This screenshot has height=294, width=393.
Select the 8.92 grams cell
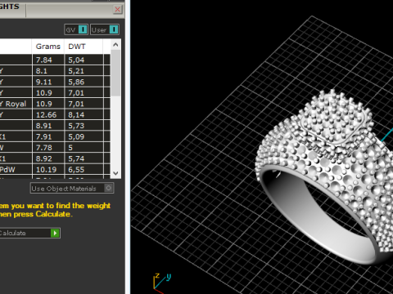[48, 158]
